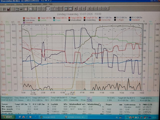Click the 'PMV+3:29' header
The height and width of the screenshot is (120, 160).
point(147,104)
